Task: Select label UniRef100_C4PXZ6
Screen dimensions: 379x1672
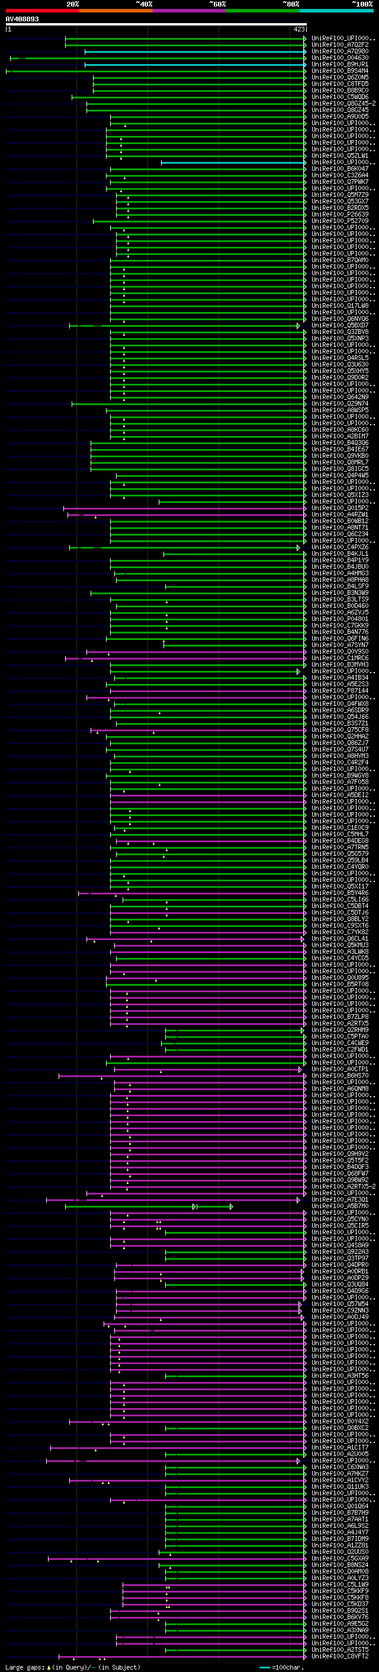Action: coord(340,547)
